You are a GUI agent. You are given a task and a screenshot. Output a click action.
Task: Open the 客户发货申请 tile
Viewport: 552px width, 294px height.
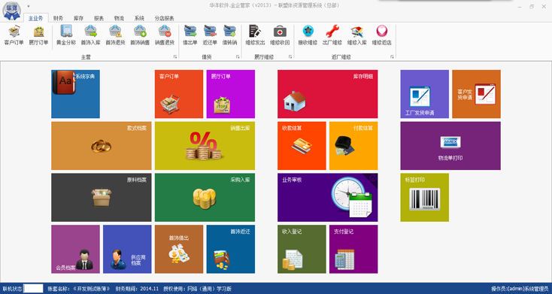(476, 94)
